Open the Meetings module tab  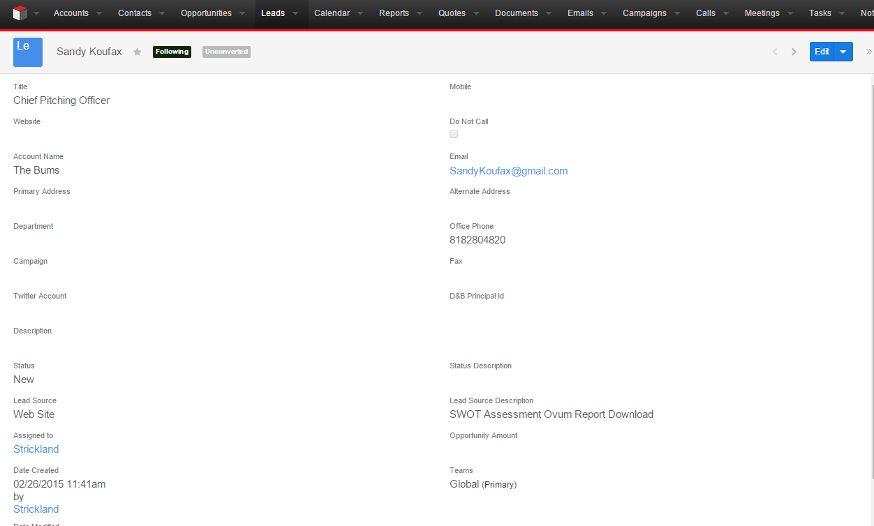click(762, 13)
